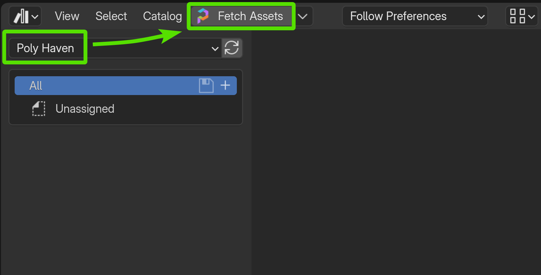Open editor type chevron beside the library icon

pos(35,17)
